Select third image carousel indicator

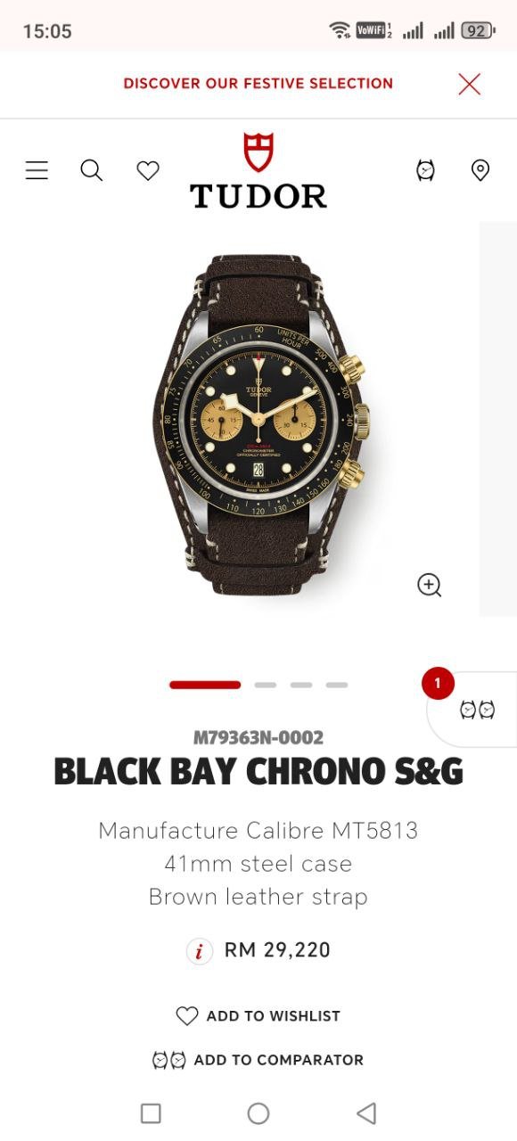point(300,685)
